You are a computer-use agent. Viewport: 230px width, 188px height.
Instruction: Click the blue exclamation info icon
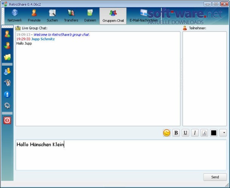pos(7,94)
